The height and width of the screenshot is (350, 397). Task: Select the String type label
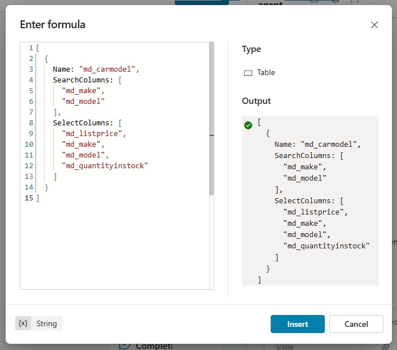coord(47,323)
